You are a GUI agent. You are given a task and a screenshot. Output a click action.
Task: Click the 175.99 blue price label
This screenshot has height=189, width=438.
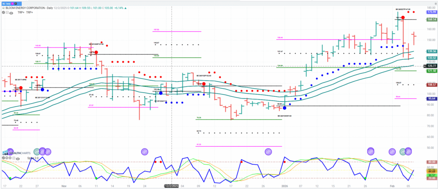click(x=430, y=12)
